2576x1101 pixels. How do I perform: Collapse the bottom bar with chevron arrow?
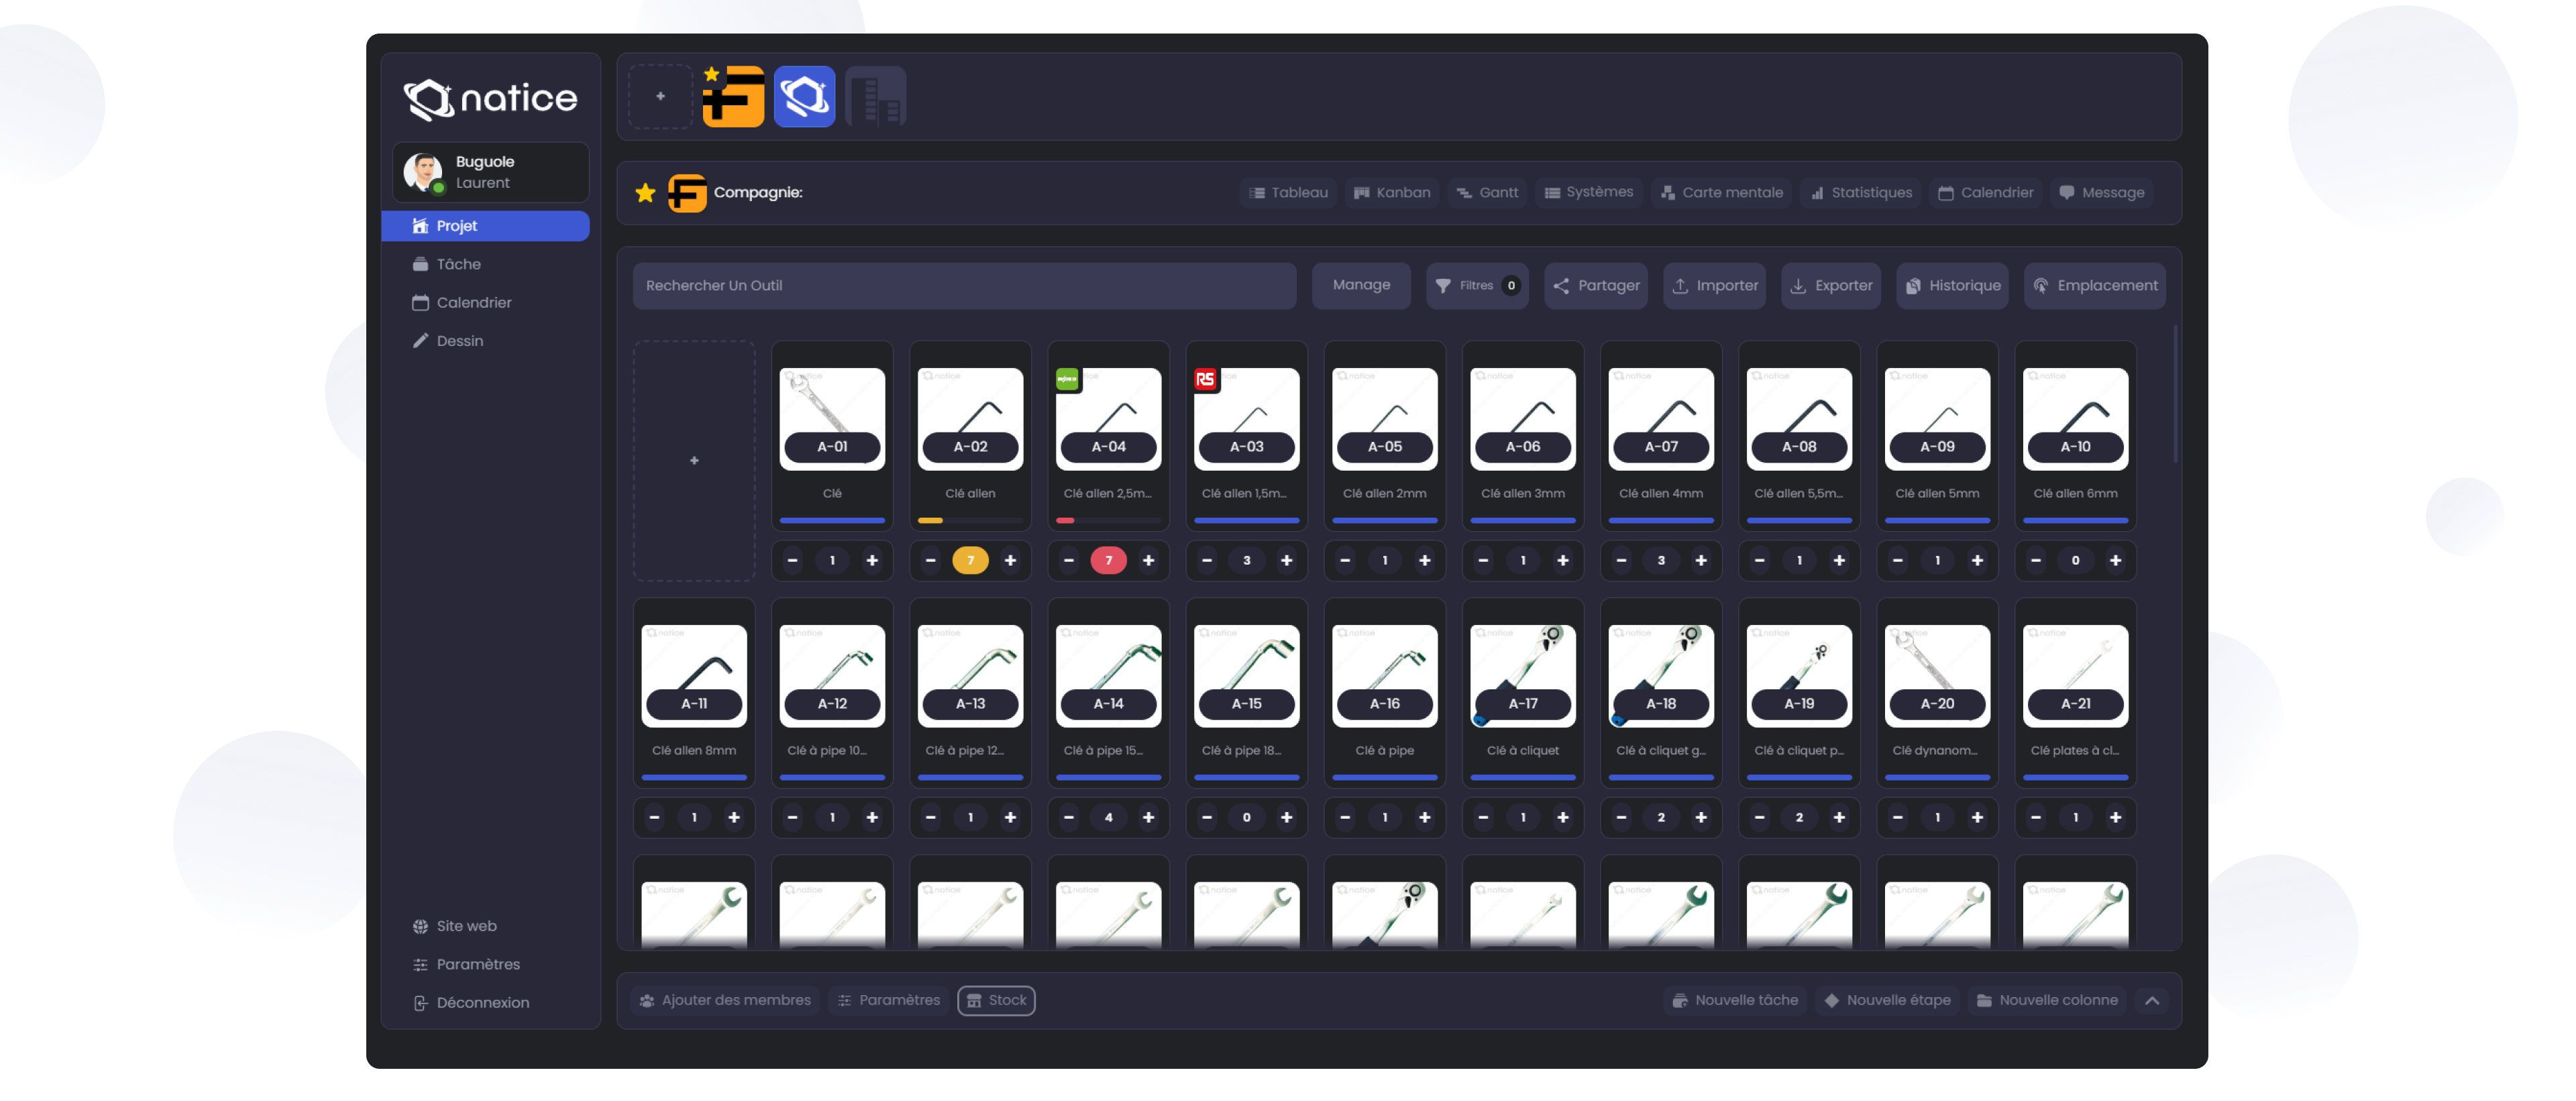point(2152,1000)
